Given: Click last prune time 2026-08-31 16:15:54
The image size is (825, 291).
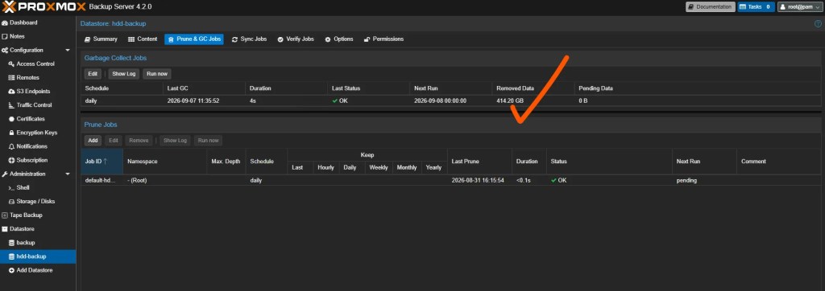Looking at the screenshot, I should [x=478, y=180].
